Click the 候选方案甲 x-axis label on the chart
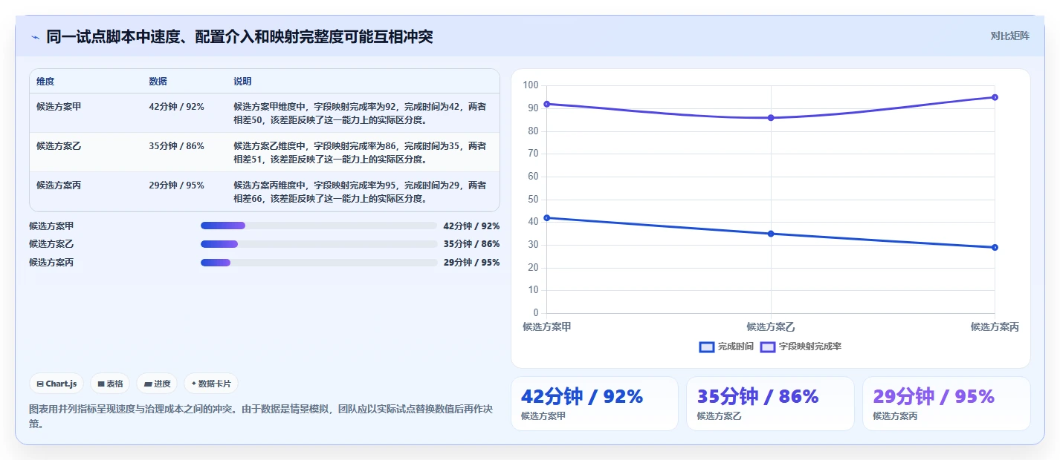The height and width of the screenshot is (460, 1060). tap(546, 326)
